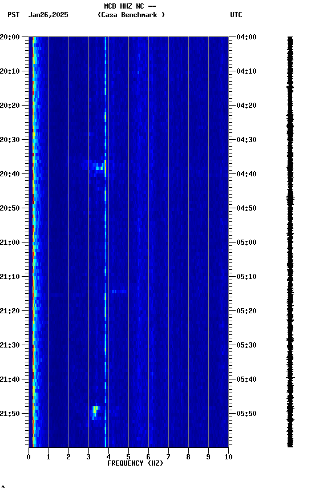
Task: Click frequency axis tick label "9"
Action: pyautogui.click(x=208, y=457)
